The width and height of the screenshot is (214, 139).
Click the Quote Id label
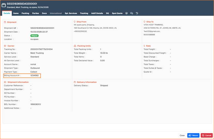pos(148,72)
